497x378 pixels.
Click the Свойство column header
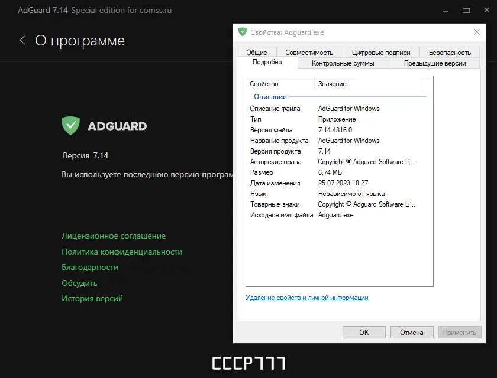tap(280, 84)
